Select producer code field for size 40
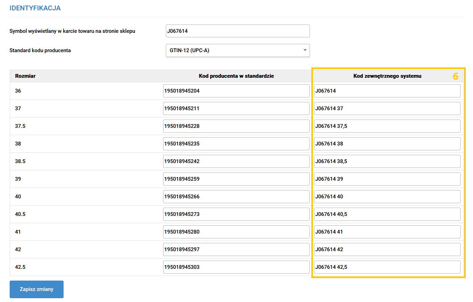This screenshot has height=302, width=473. click(236, 197)
